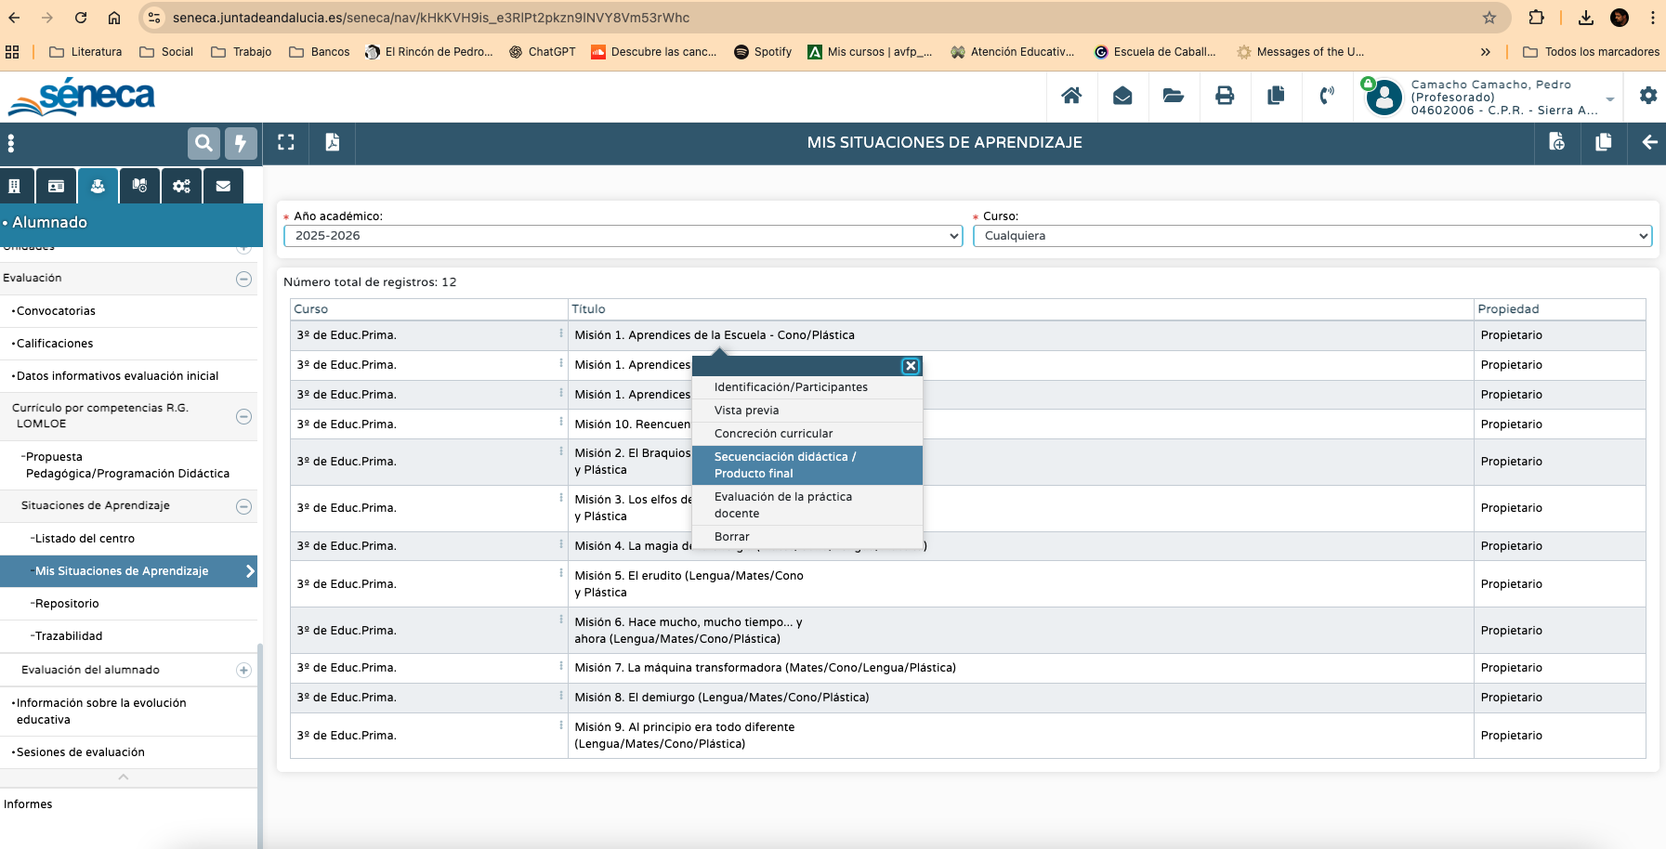The height and width of the screenshot is (849, 1666).
Task: Open the Año académico dropdown
Action: tap(623, 236)
